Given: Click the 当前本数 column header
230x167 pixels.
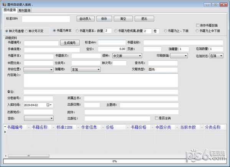Looking at the screenshot, I should pos(188,127).
